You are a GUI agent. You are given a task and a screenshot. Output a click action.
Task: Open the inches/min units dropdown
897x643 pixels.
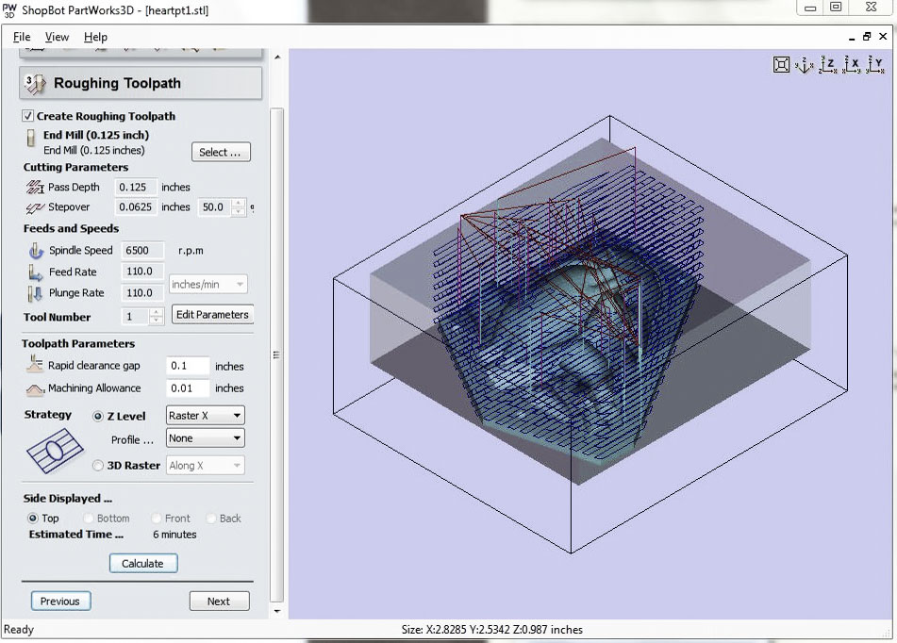coord(208,285)
